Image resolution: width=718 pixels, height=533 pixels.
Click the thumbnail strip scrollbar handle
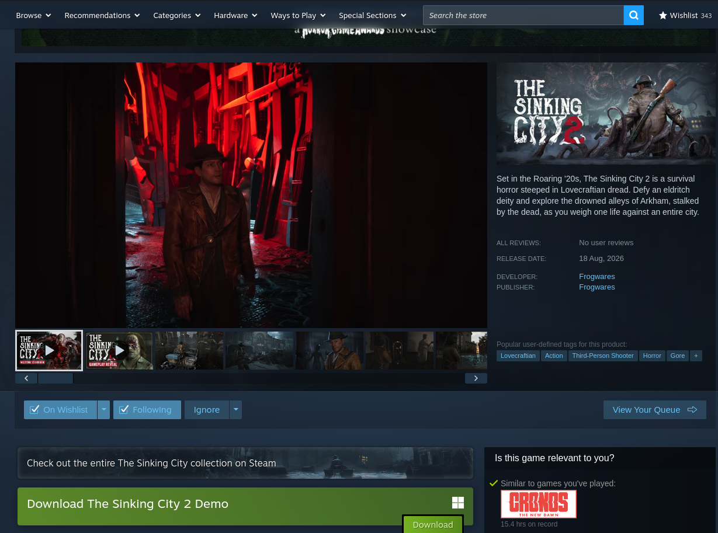pos(56,378)
